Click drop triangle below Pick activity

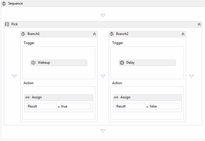coord(103,131)
